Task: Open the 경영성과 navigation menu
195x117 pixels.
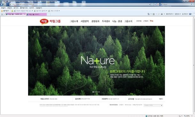Action: click(x=95, y=21)
